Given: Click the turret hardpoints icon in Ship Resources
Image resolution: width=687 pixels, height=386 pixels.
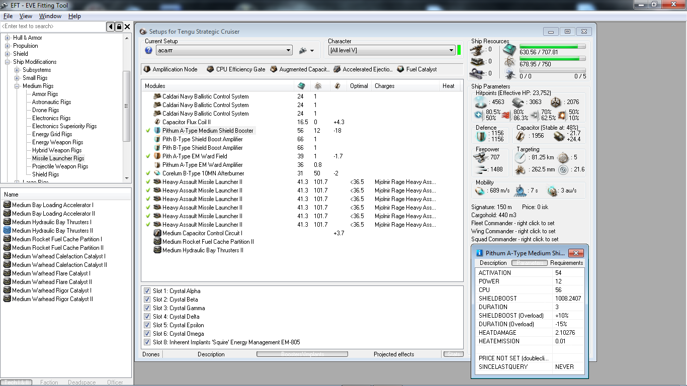Looking at the screenshot, I should click(477, 49).
